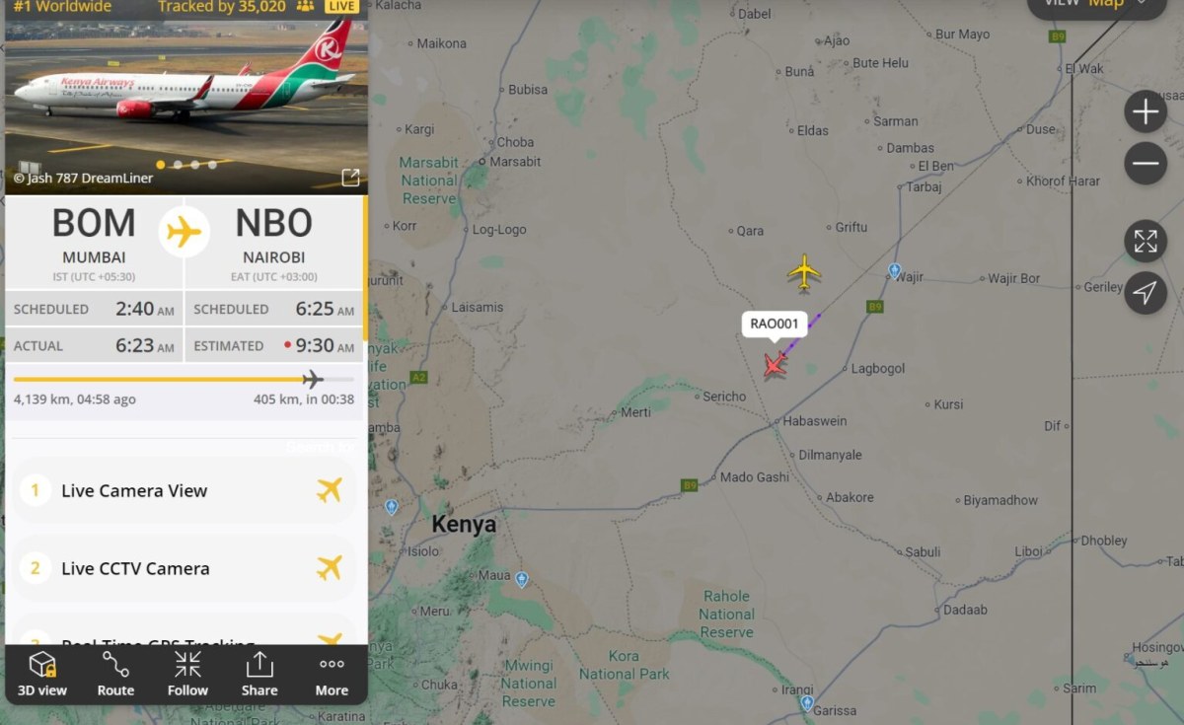
Task: Show the flight Route
Action: 115,674
